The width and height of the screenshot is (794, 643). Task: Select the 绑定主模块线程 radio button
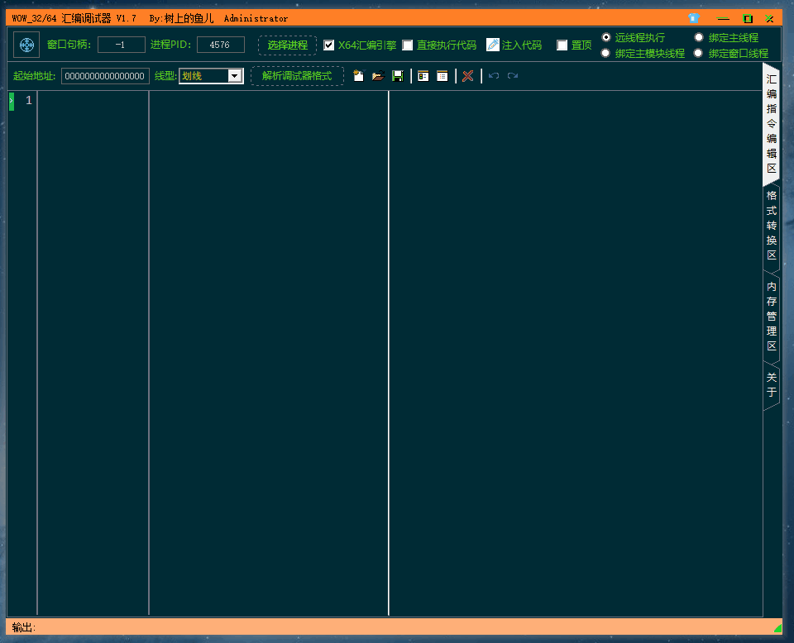[605, 53]
